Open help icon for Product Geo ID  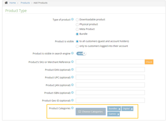pyautogui.click(x=72, y=100)
